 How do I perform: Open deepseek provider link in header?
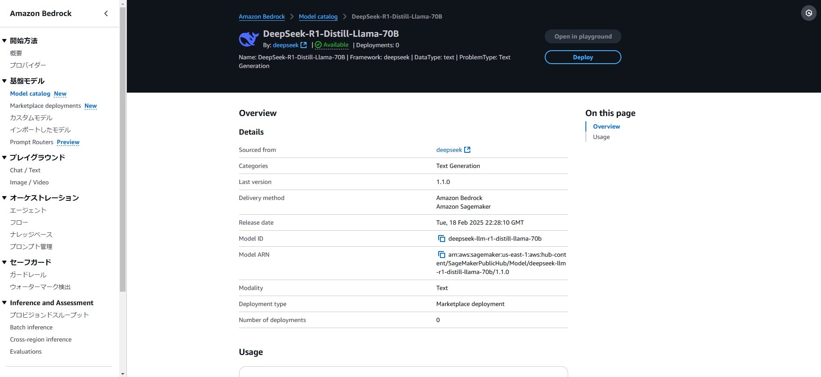[285, 45]
